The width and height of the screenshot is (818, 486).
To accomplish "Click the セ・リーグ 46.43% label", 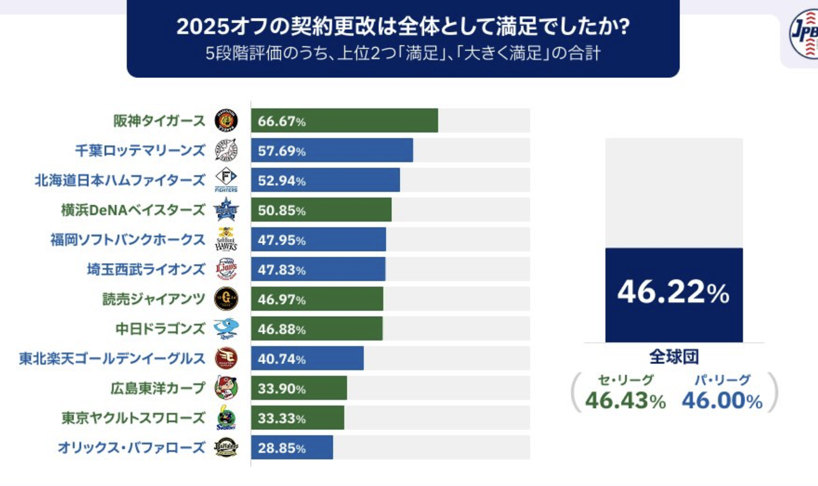I will click(626, 392).
